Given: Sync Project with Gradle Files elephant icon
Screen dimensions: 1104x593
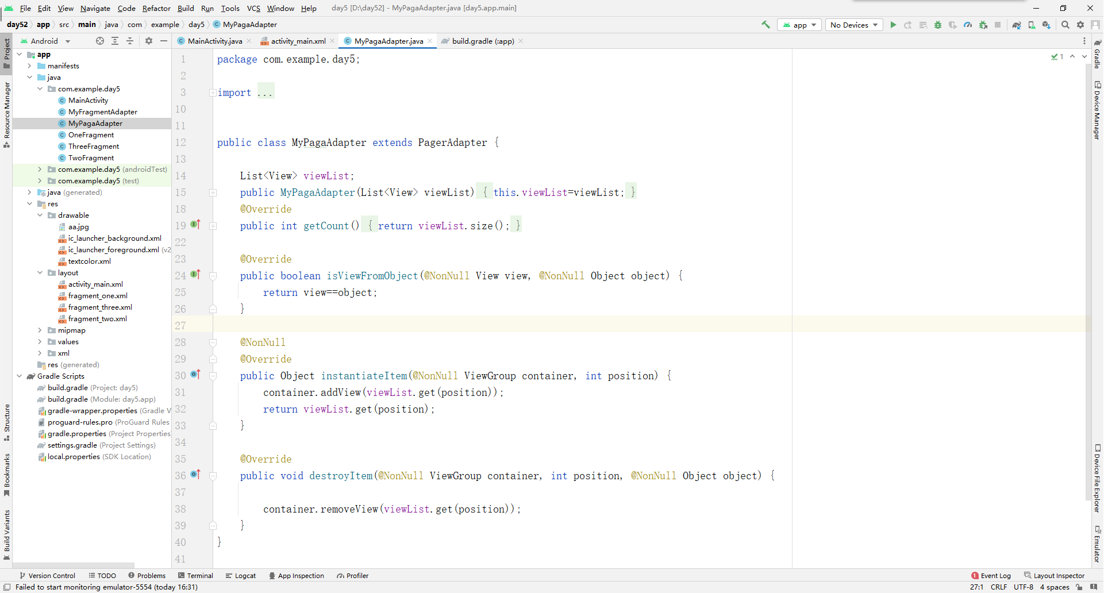Looking at the screenshot, I should (x=1017, y=25).
